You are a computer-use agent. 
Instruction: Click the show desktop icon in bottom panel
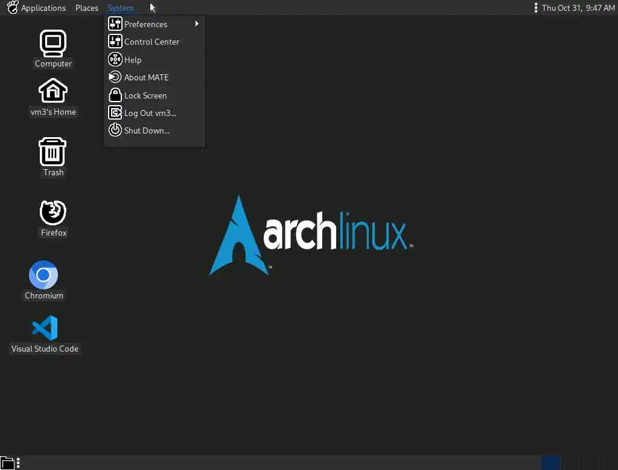coord(7,463)
